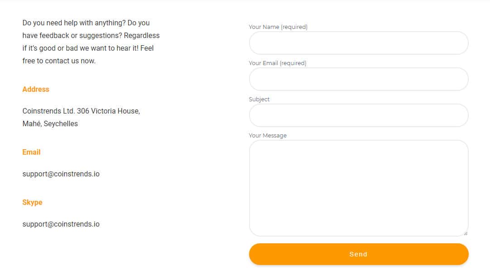Image resolution: width=490 pixels, height=270 pixels.
Task: Click the "Coinstrends Ltd. 306 Victoria House" line
Action: [x=81, y=111]
